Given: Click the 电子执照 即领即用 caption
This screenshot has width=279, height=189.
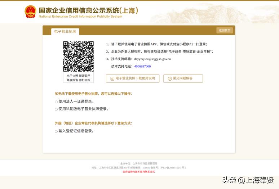Looking at the screenshot, I should click(79, 76).
